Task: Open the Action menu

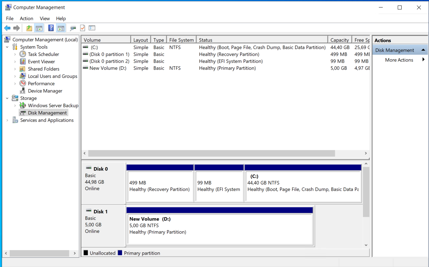Action: [26, 19]
